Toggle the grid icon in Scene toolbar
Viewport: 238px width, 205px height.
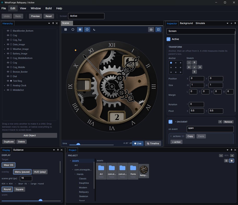click(66, 29)
